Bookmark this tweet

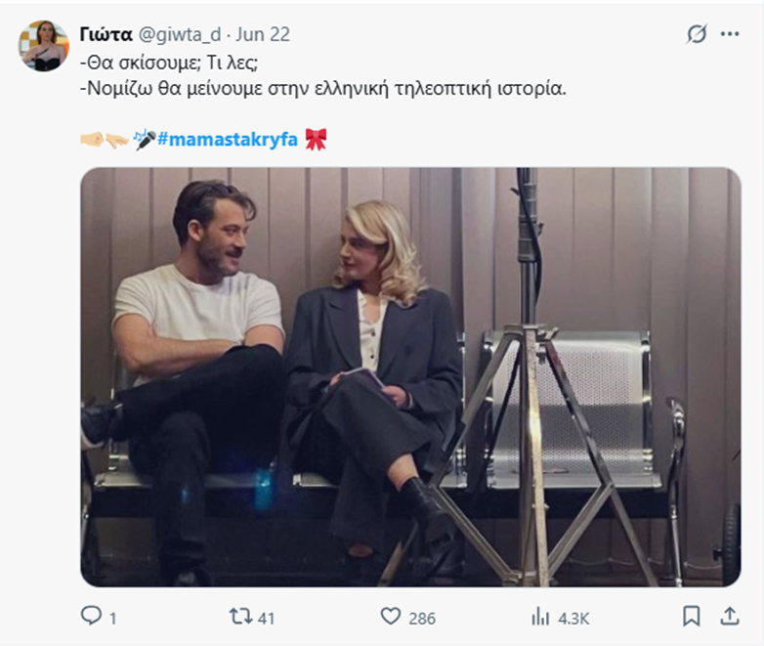692,617
